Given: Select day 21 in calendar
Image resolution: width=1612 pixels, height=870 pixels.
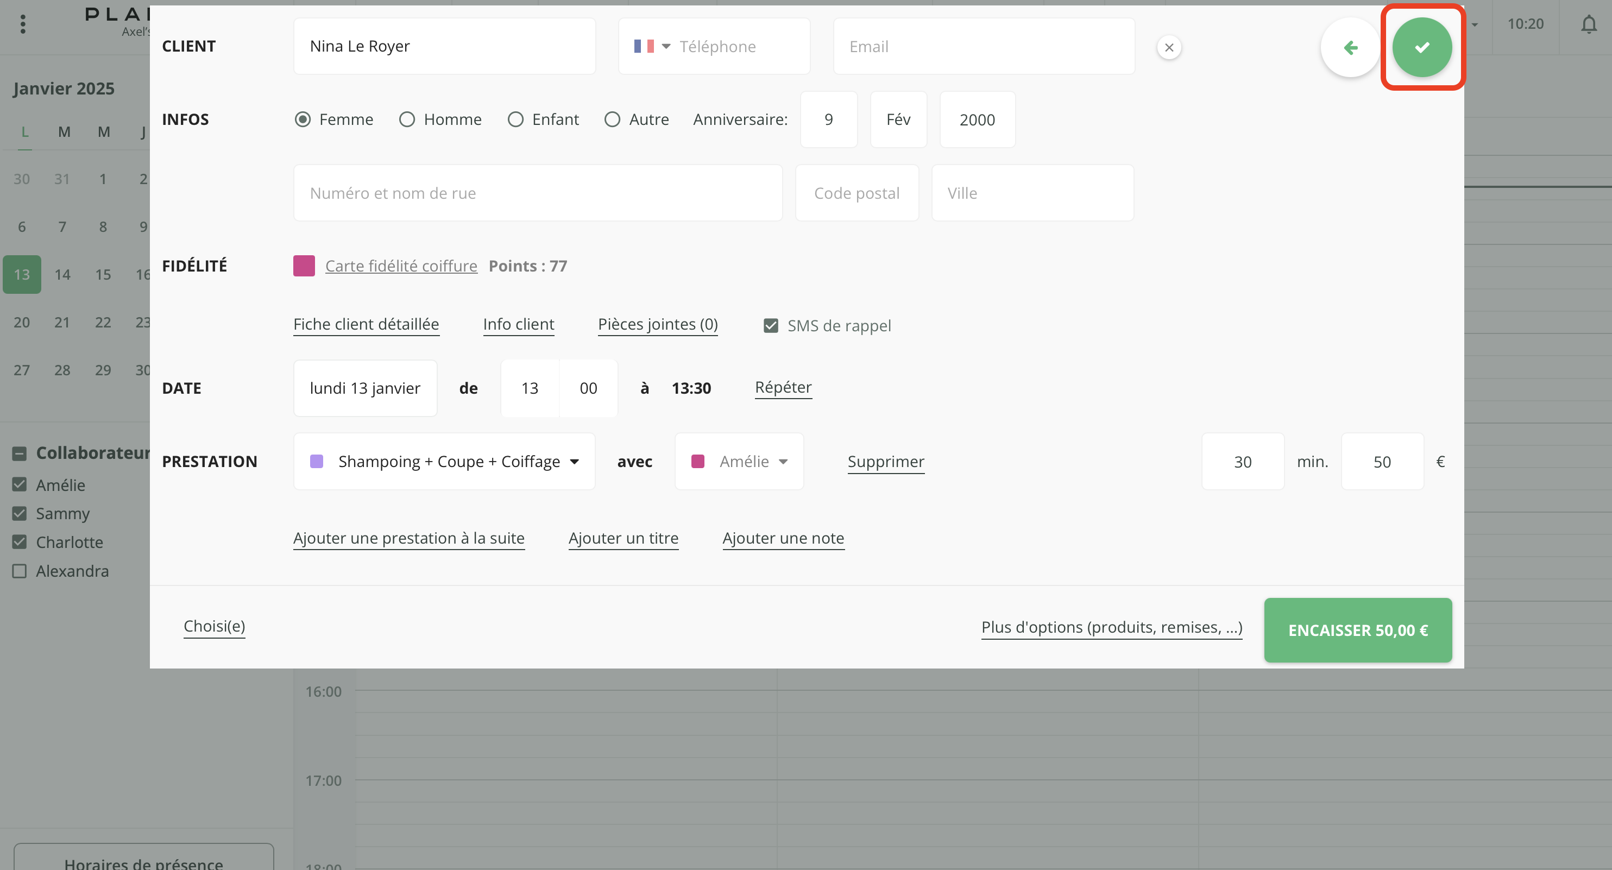Looking at the screenshot, I should 62,323.
